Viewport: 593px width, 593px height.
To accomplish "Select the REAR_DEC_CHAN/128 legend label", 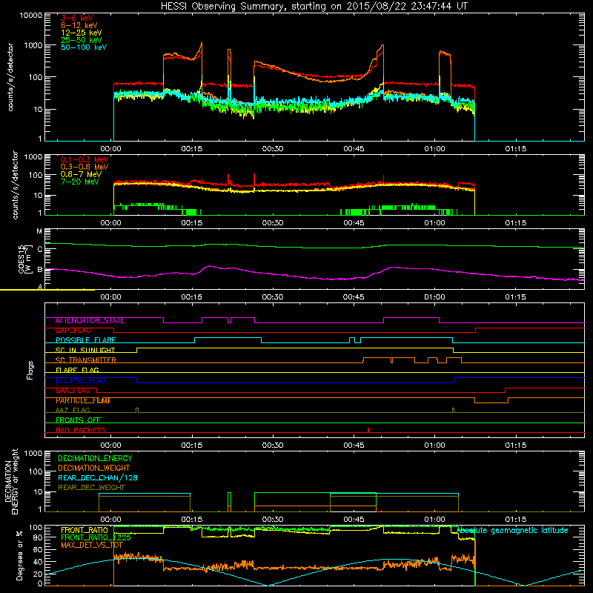I will click(x=98, y=477).
